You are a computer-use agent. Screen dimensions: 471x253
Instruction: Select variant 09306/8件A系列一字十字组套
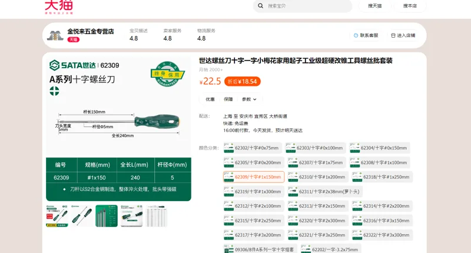click(260, 249)
